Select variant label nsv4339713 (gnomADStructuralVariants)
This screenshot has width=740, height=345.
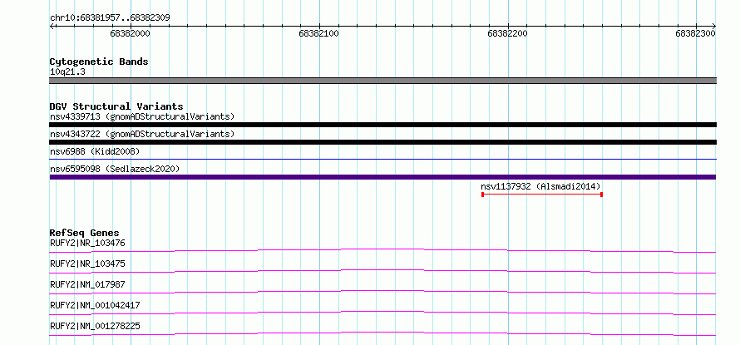(142, 116)
